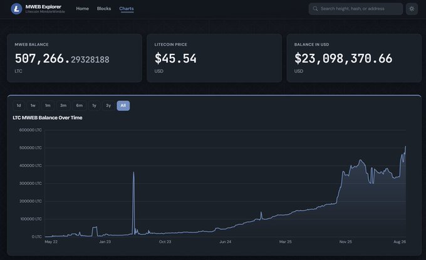The width and height of the screenshot is (426, 260).
Task: Select the 1w time range
Action: (33, 105)
